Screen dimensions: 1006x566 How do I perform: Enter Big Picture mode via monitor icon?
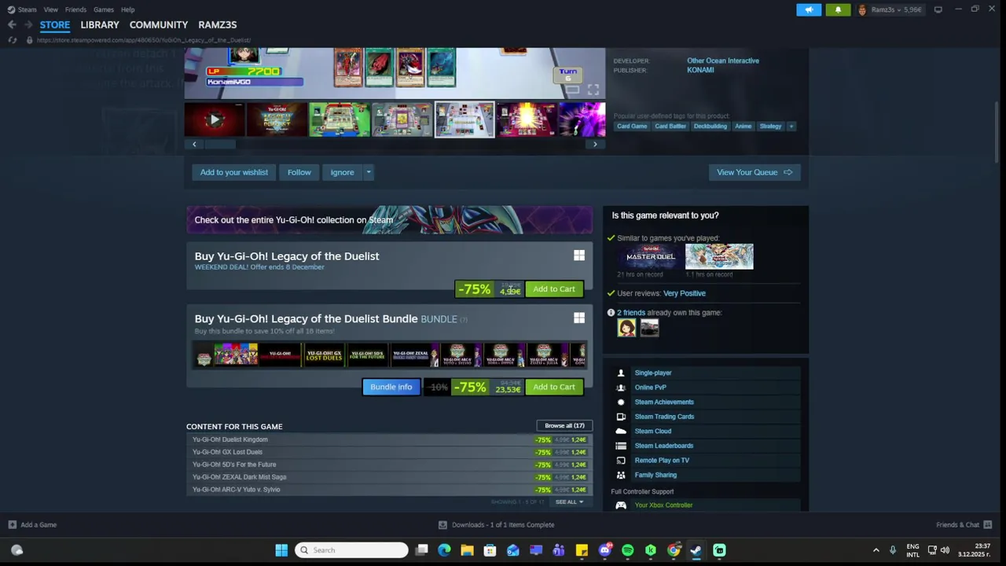click(x=938, y=9)
